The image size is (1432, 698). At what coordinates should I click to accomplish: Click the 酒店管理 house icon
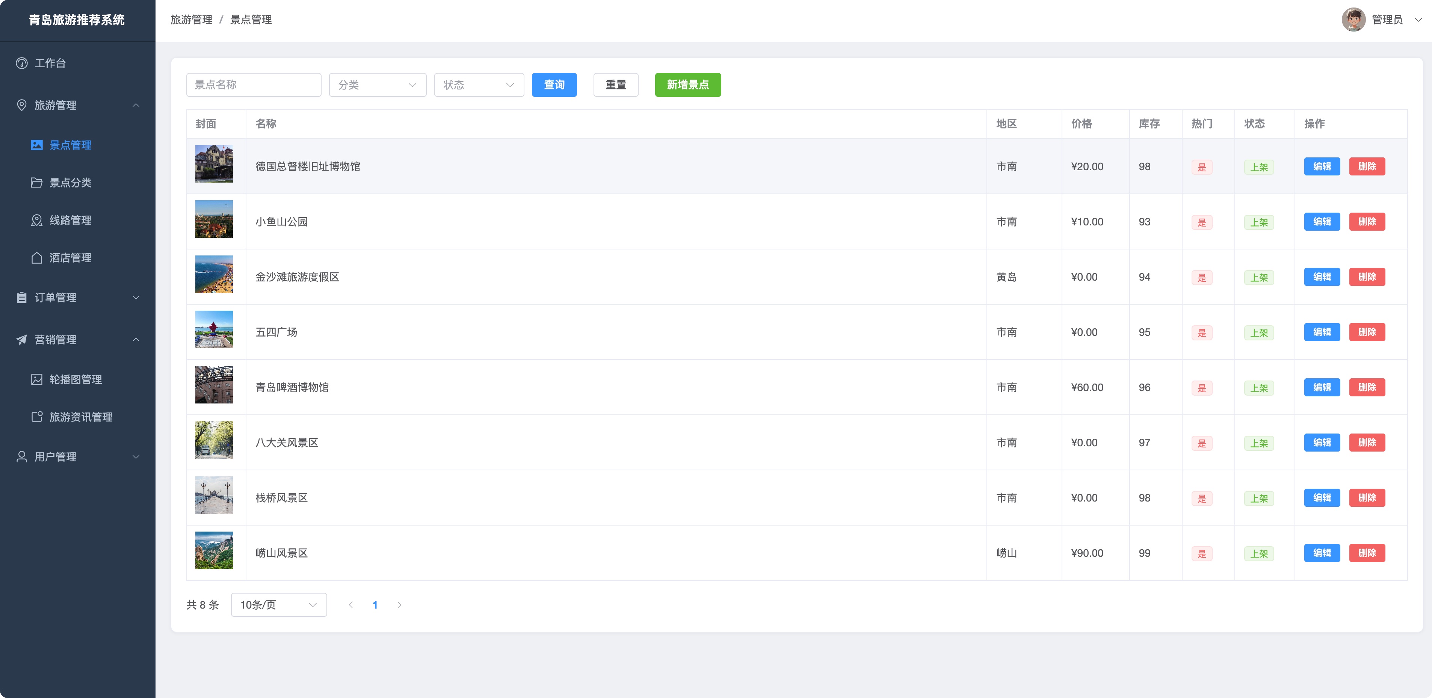coord(37,258)
